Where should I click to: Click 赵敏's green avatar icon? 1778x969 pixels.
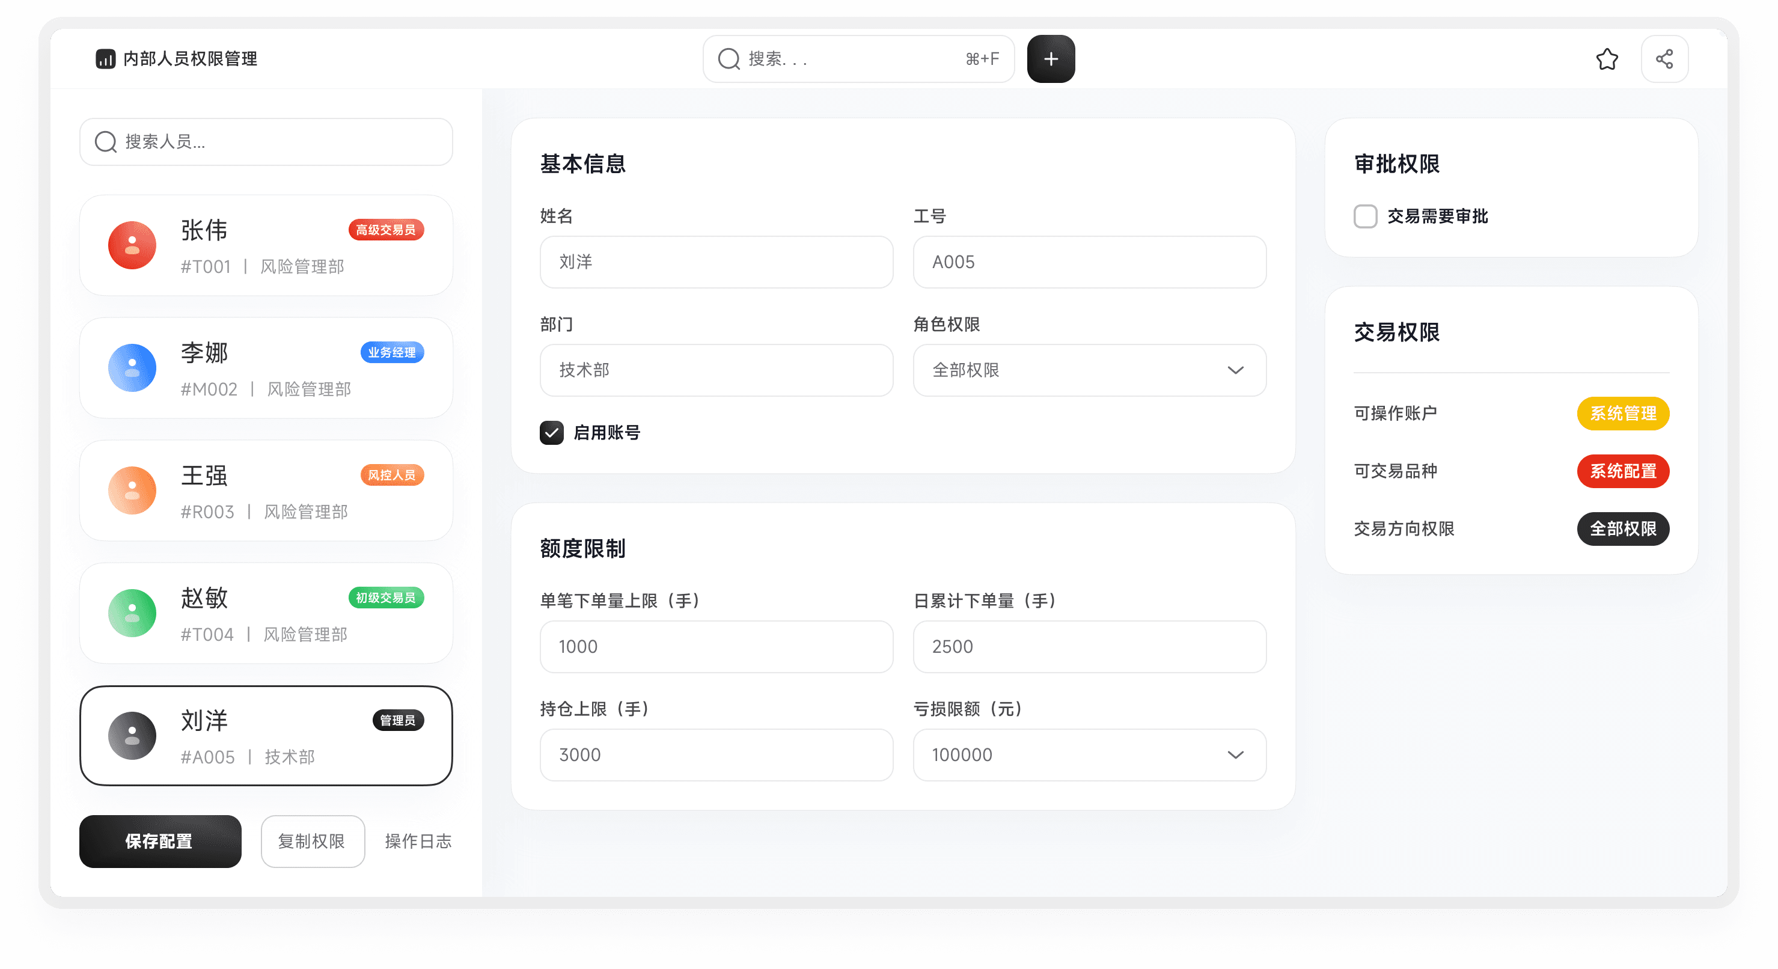point(132,613)
